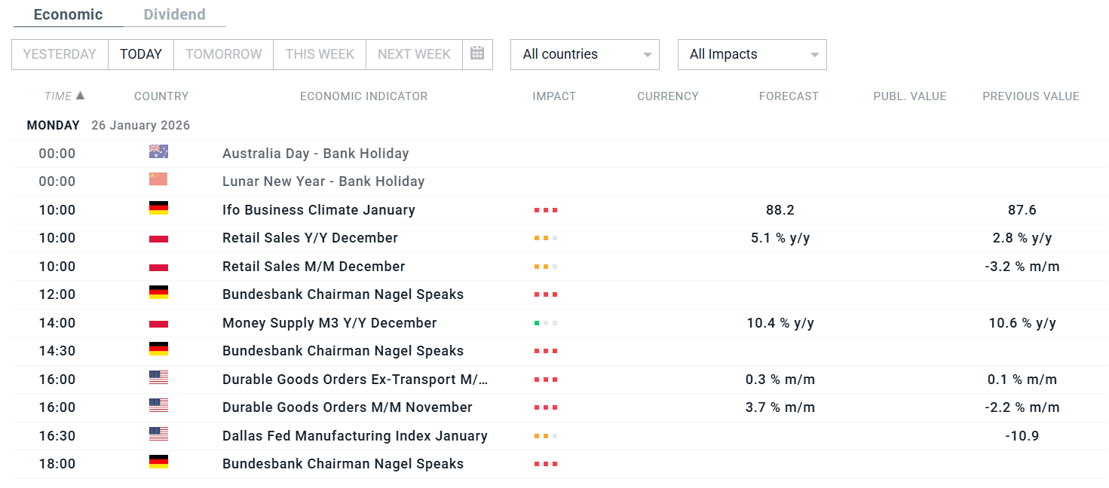Click the Australian flag icon
This screenshot has height=488, width=1109.
point(158,152)
